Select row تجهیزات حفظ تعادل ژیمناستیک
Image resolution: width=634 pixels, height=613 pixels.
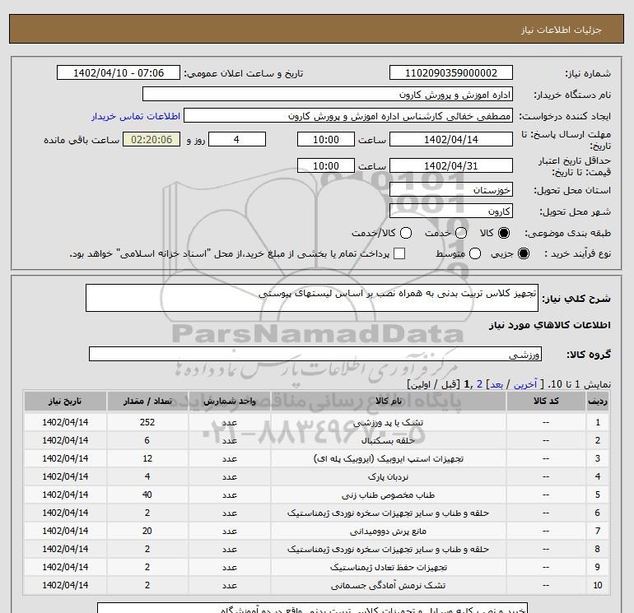pyautogui.click(x=316, y=568)
